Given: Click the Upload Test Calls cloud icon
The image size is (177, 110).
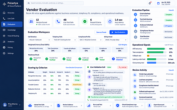Looking at the screenshot, I should tap(30, 105).
